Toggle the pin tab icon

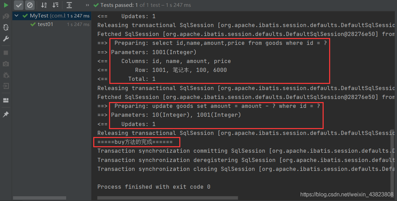pyautogui.click(x=6, y=114)
